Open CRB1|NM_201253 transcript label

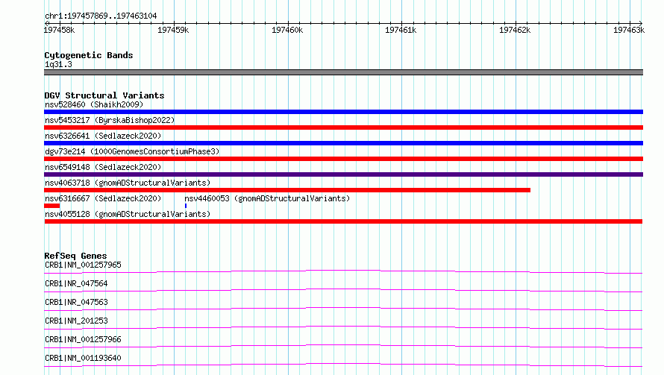(76, 321)
